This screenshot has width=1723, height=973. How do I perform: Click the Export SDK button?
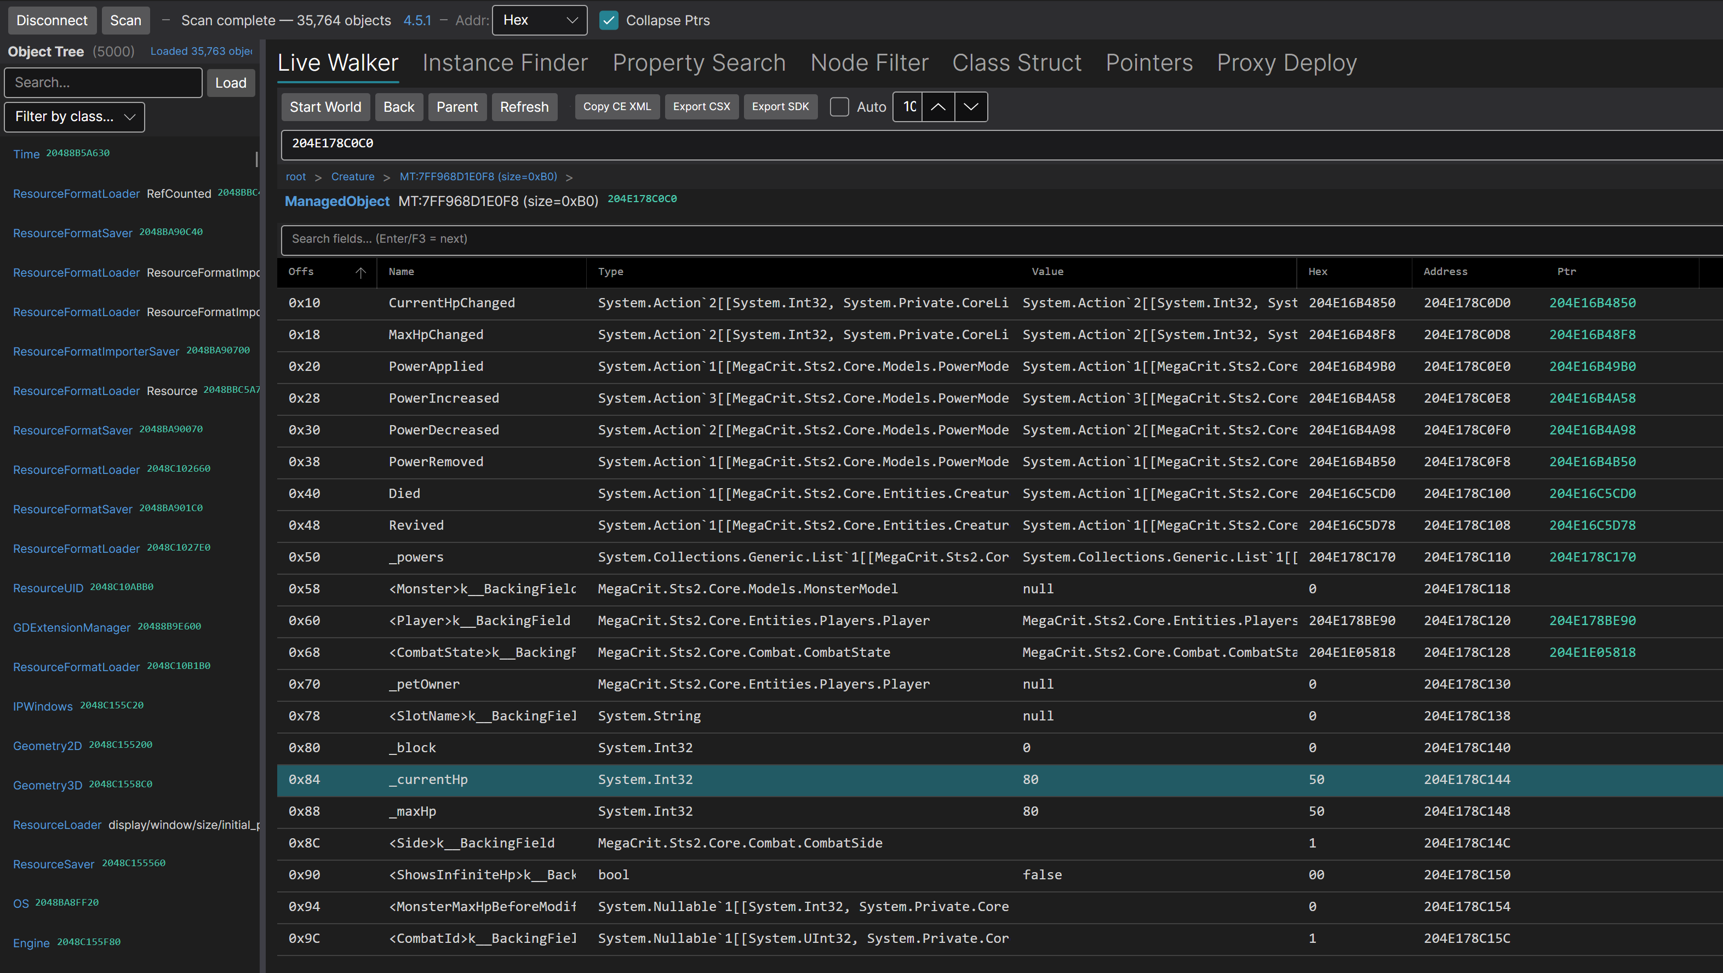tap(780, 106)
